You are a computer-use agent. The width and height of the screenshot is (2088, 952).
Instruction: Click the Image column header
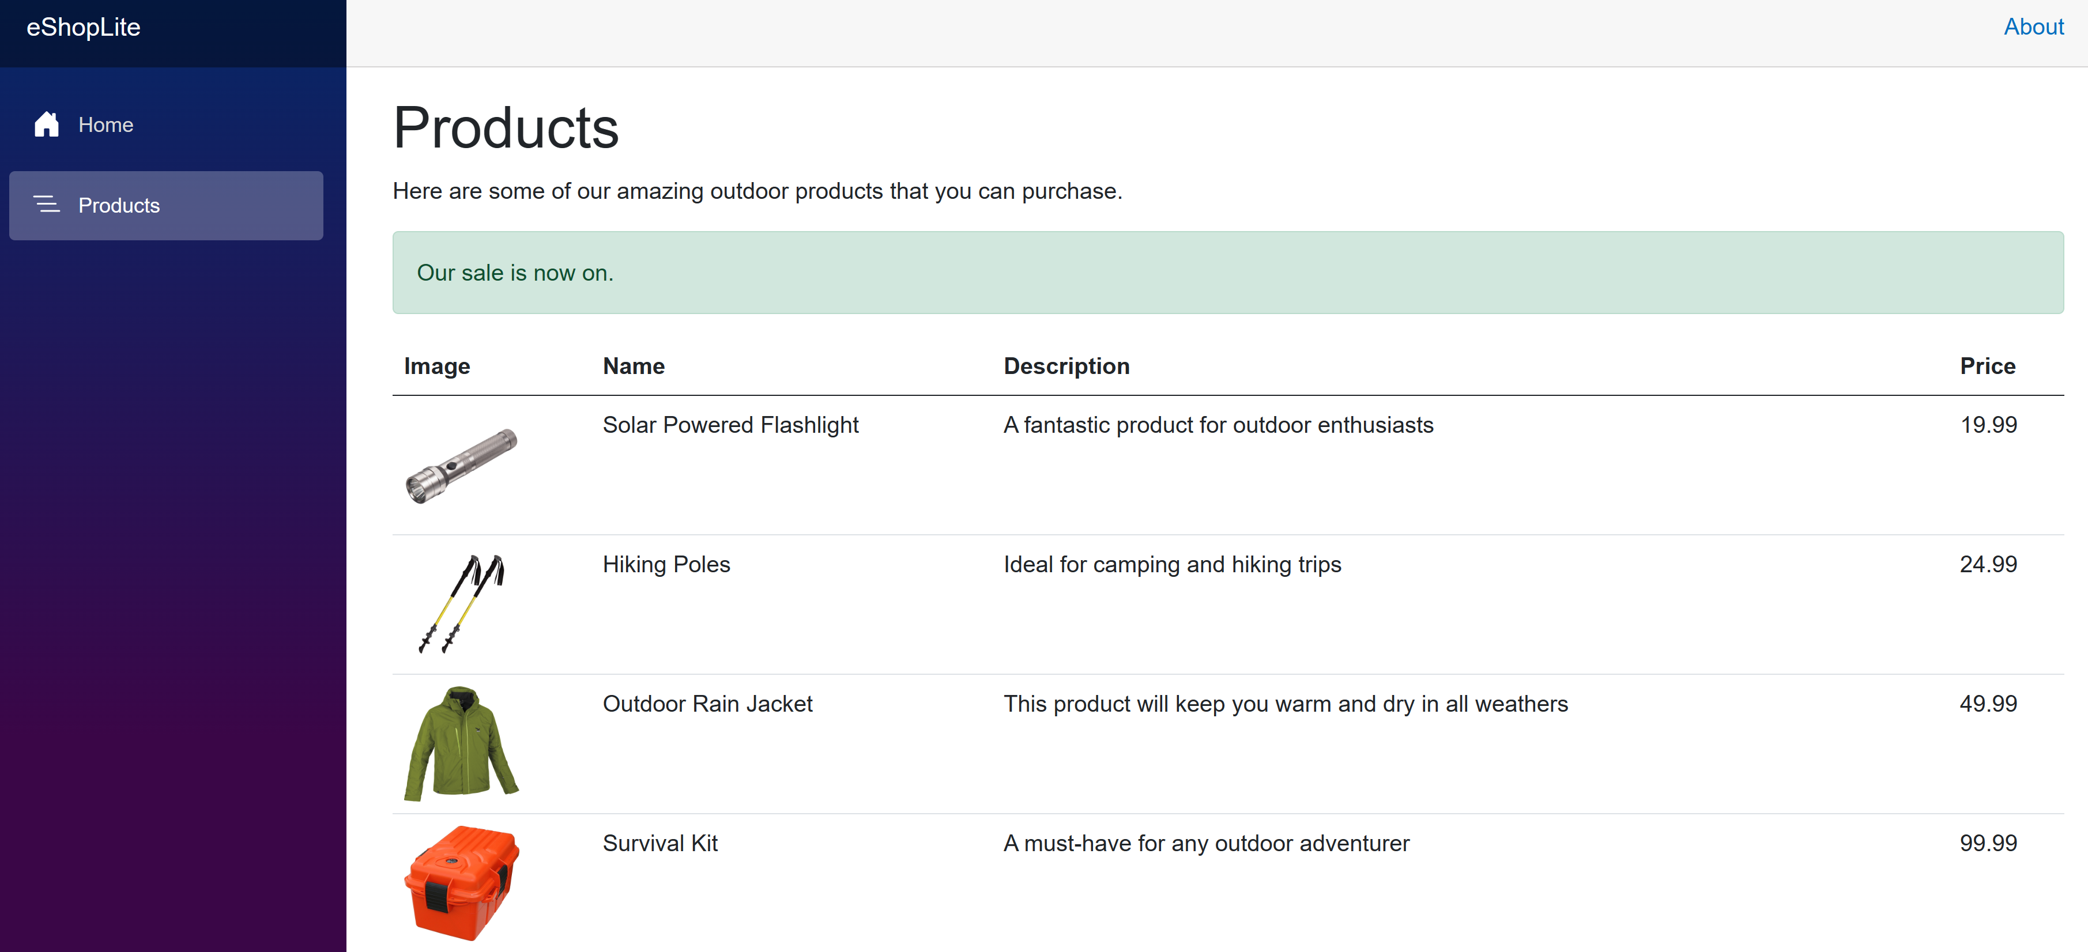click(437, 366)
